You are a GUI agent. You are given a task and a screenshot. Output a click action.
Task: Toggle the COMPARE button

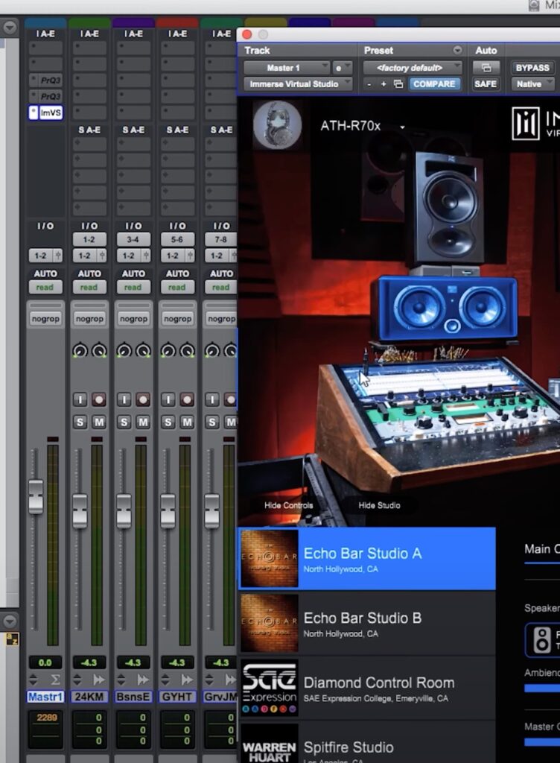[434, 84]
